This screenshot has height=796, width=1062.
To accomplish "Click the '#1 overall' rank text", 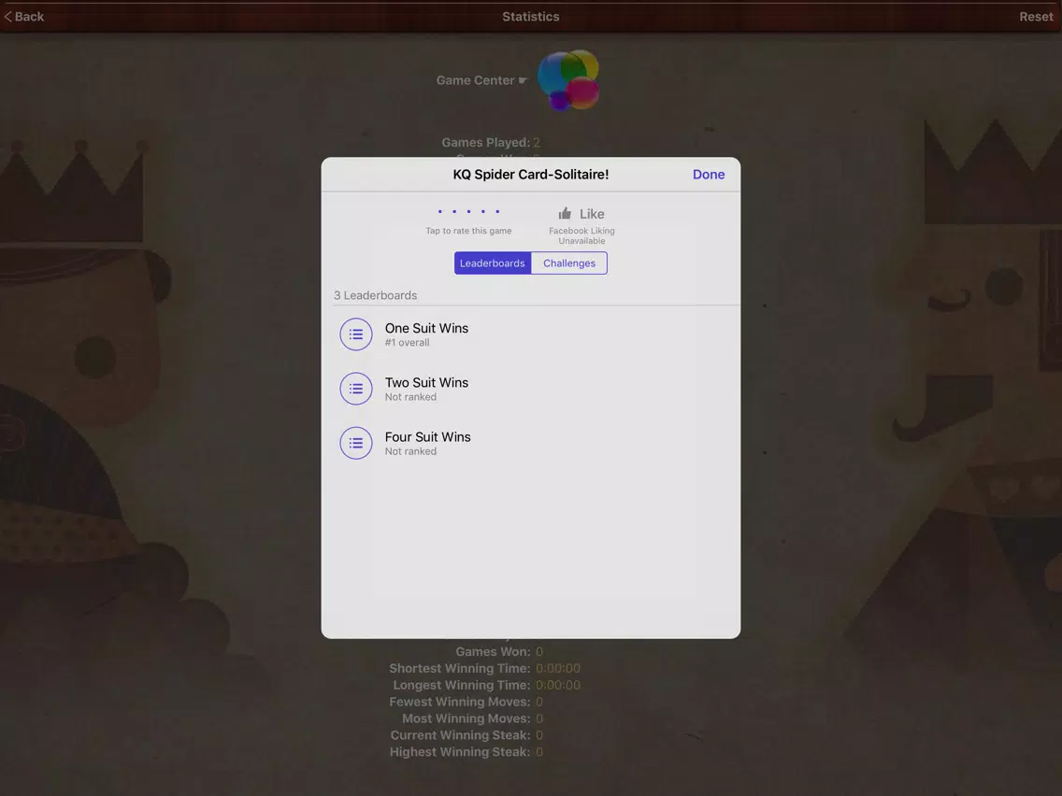I will (407, 343).
